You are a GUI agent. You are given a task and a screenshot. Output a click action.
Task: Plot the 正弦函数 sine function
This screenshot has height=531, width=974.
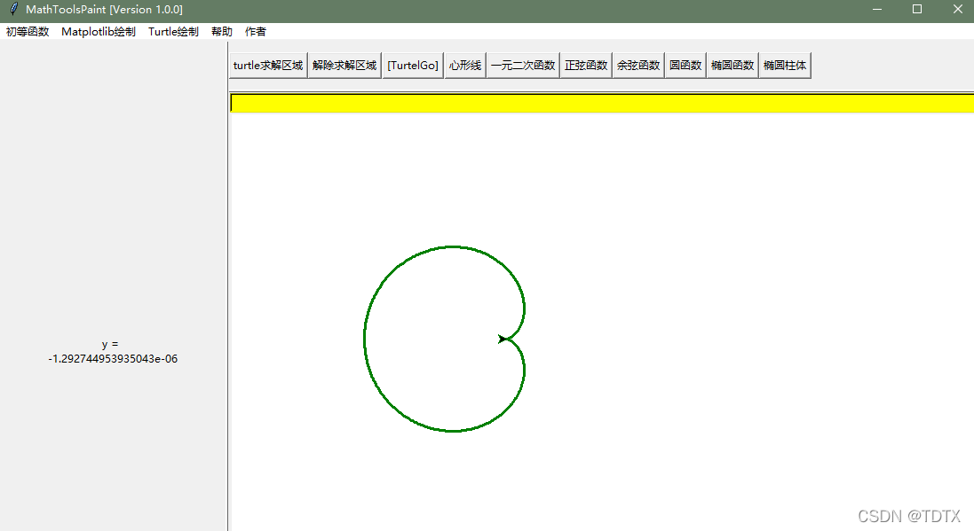(x=586, y=65)
